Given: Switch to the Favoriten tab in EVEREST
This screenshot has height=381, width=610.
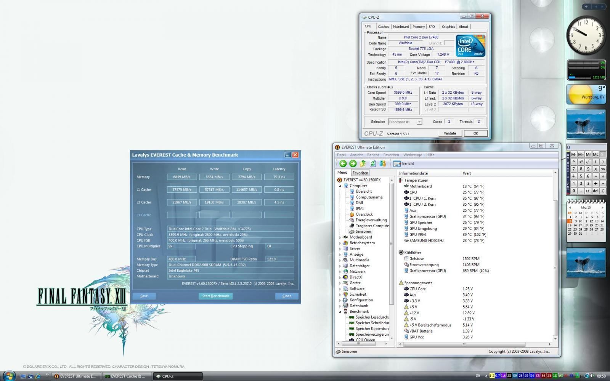Looking at the screenshot, I should click(x=360, y=173).
